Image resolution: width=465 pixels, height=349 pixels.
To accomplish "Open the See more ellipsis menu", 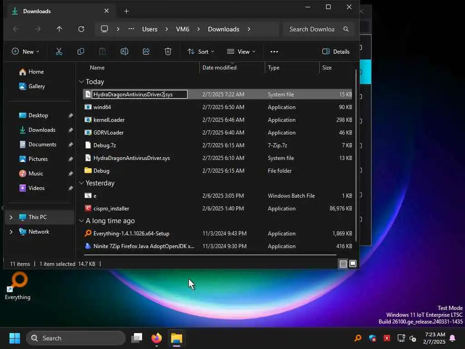I will pos(274,52).
